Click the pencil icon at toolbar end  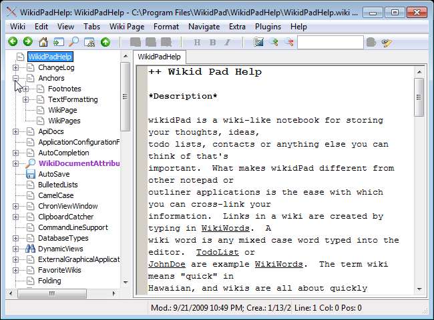(387, 43)
